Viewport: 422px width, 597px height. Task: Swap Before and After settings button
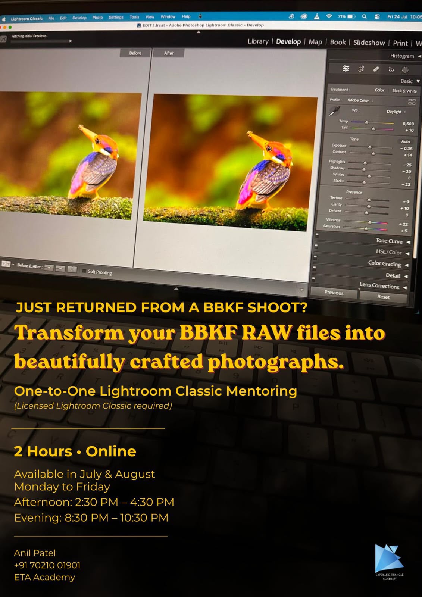[72, 269]
